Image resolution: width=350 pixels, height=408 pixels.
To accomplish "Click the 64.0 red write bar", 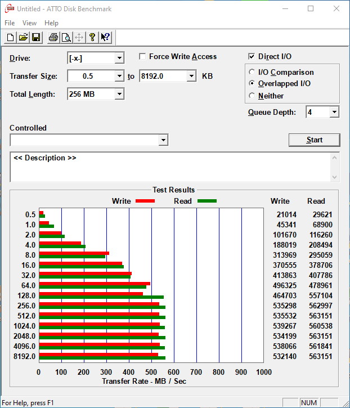I will click(x=95, y=284).
